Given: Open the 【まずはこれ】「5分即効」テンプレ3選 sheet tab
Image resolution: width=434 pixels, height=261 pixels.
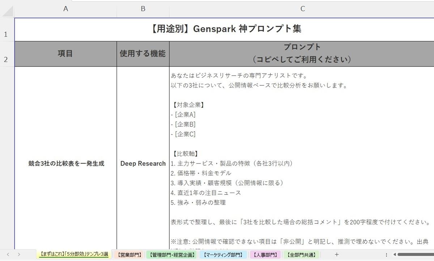Looking at the screenshot, I should point(74,254).
